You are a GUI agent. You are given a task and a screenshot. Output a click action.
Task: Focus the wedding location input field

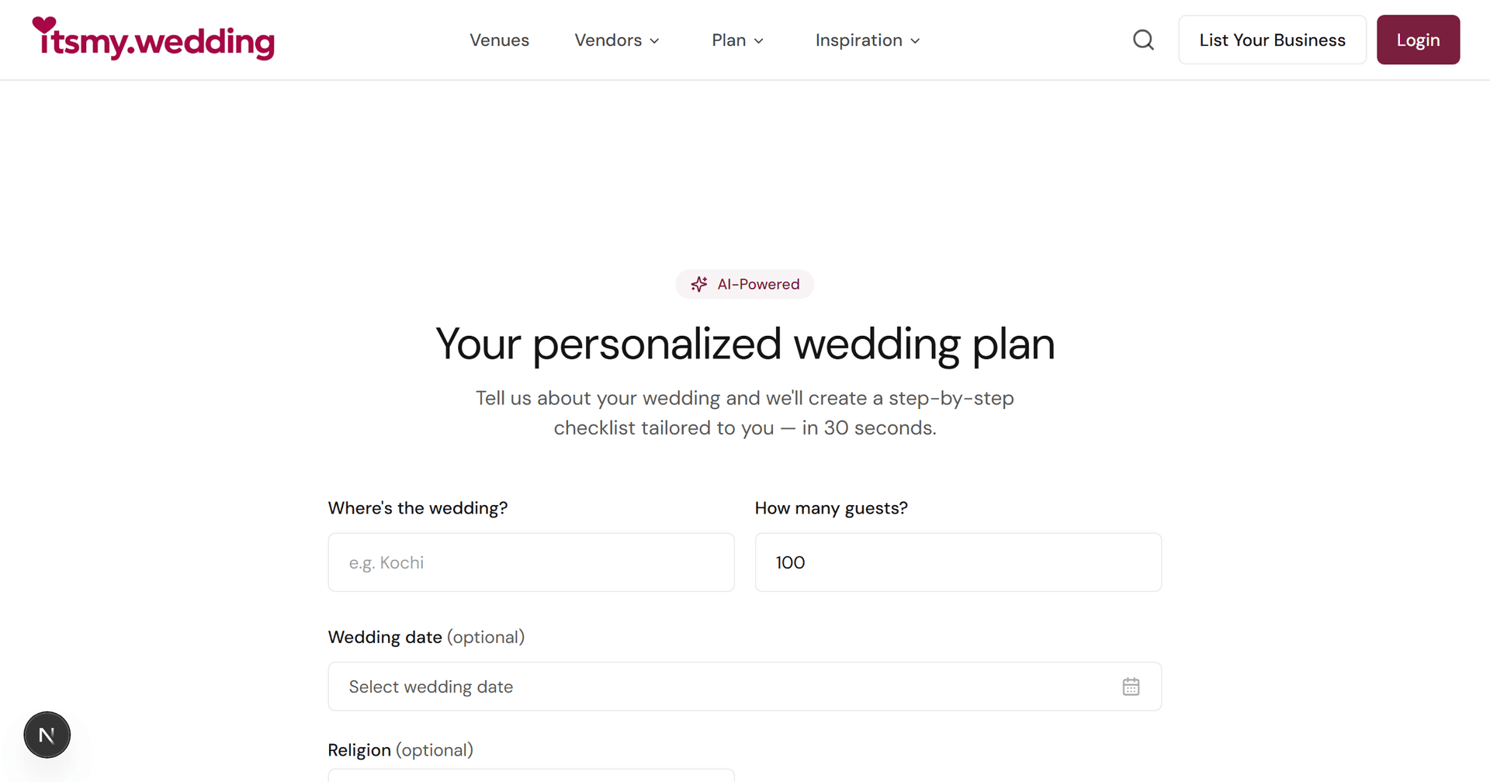point(531,562)
